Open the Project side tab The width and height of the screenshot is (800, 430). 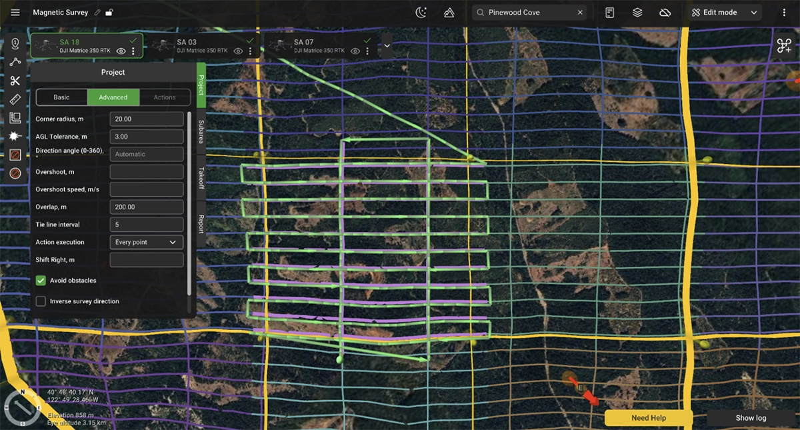tap(201, 85)
